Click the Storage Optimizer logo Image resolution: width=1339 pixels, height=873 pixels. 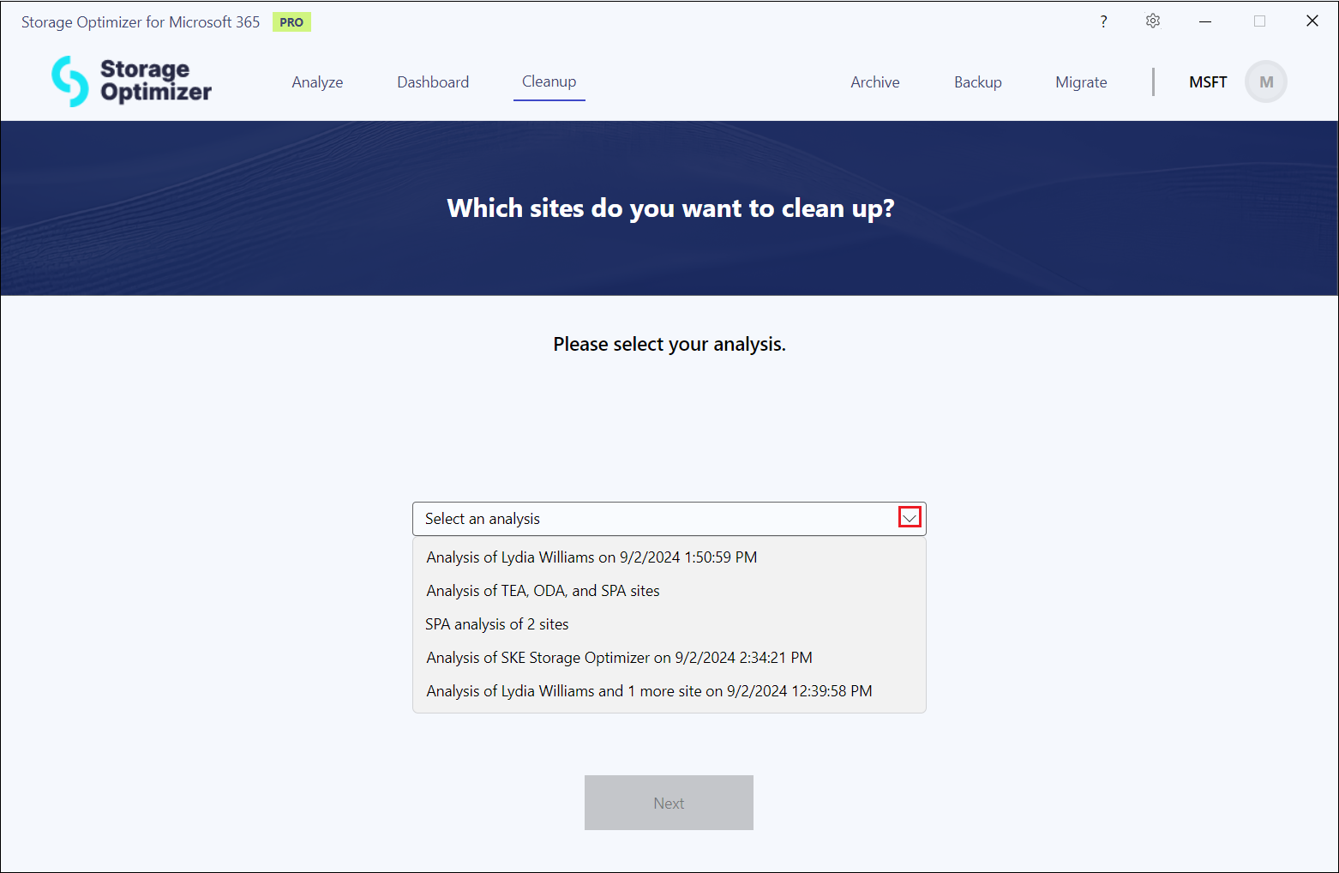point(131,81)
